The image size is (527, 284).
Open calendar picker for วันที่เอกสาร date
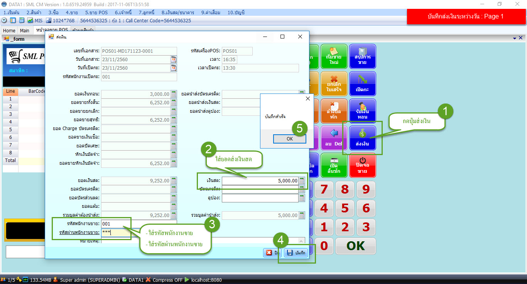pyautogui.click(x=174, y=59)
